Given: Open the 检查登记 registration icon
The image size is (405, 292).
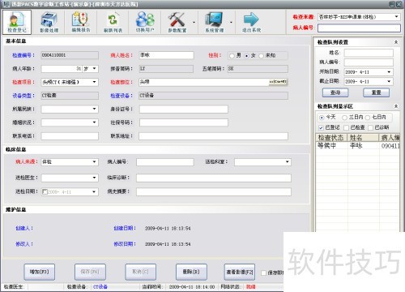Looking at the screenshot, I should click(17, 22).
